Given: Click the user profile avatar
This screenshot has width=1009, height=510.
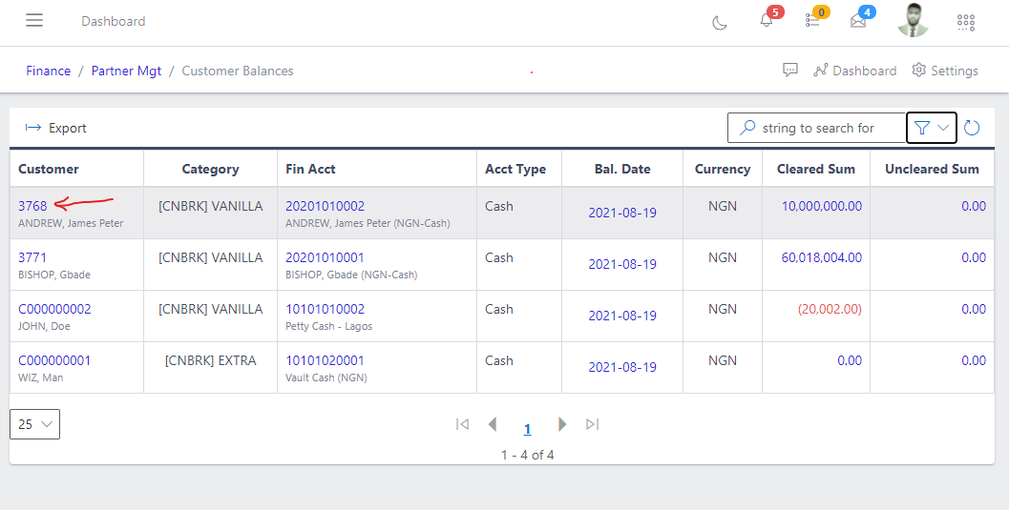Looking at the screenshot, I should pyautogui.click(x=913, y=20).
